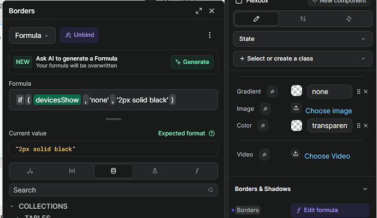Click the Generate formula button

point(192,62)
